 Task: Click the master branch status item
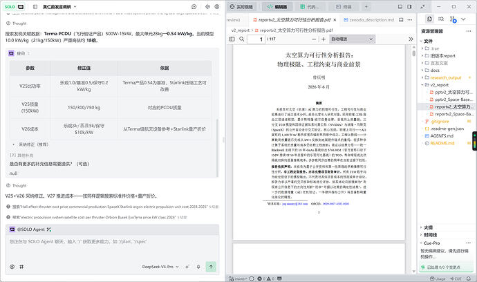click(238, 279)
